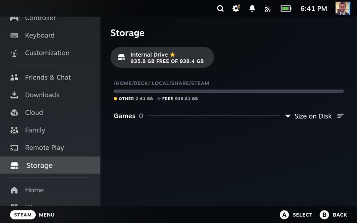Image resolution: width=357 pixels, height=223 pixels.
Task: Select the Home house icon
Action: coord(14,190)
